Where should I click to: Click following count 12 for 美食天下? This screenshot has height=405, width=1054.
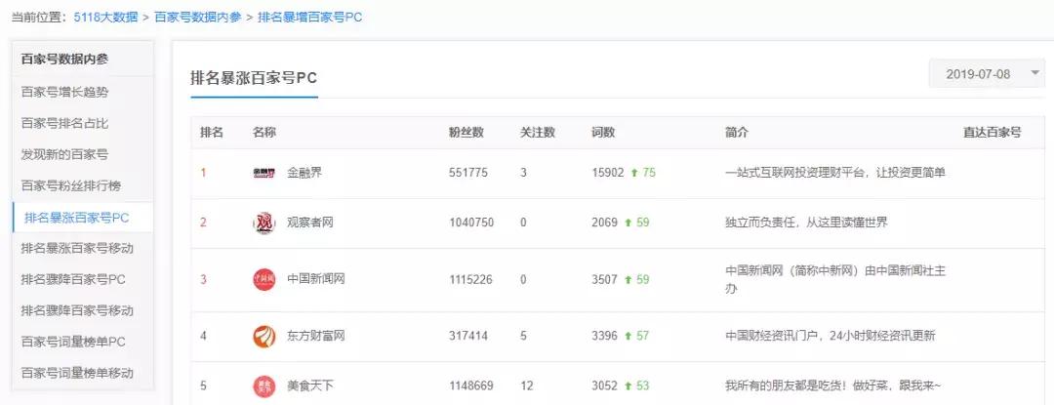click(526, 386)
